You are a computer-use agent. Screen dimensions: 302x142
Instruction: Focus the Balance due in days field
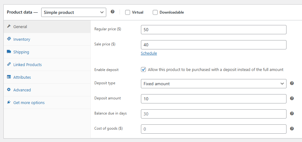[214, 114]
